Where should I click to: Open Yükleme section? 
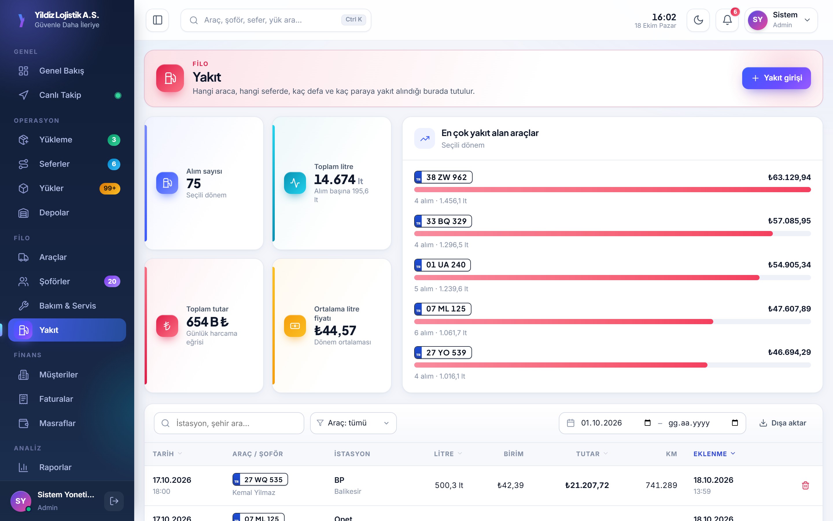click(x=67, y=140)
